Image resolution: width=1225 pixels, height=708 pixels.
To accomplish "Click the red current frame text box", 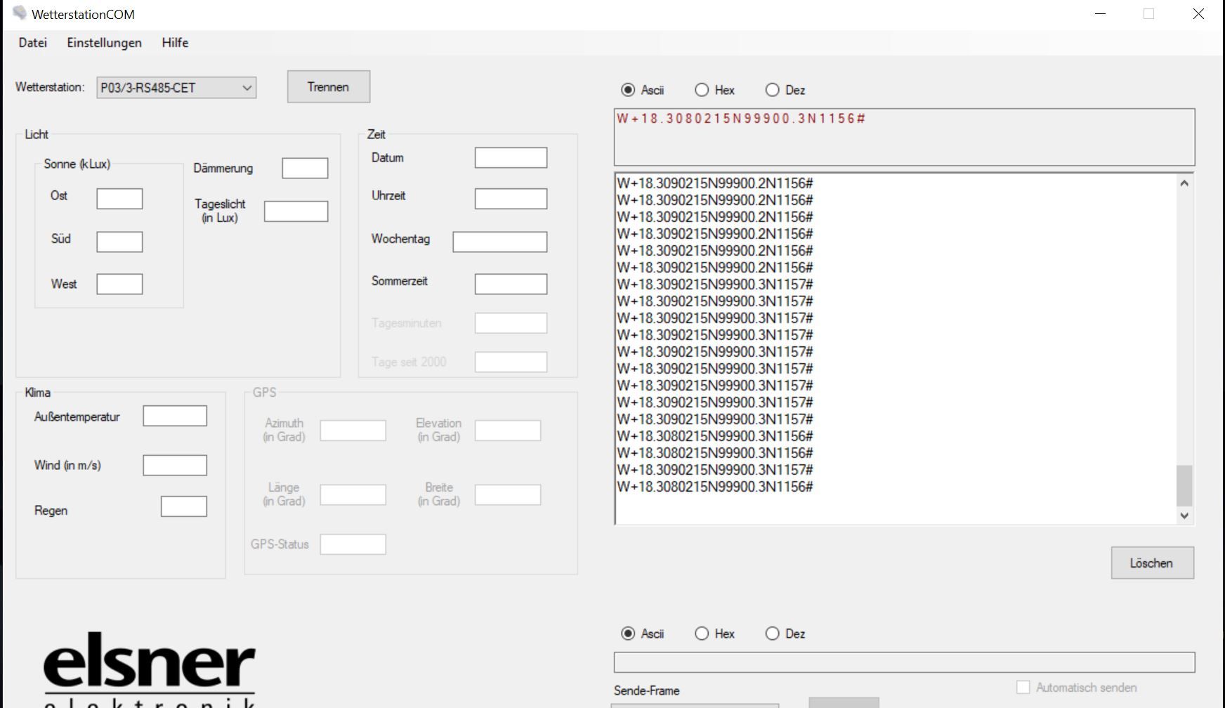I will [x=904, y=137].
